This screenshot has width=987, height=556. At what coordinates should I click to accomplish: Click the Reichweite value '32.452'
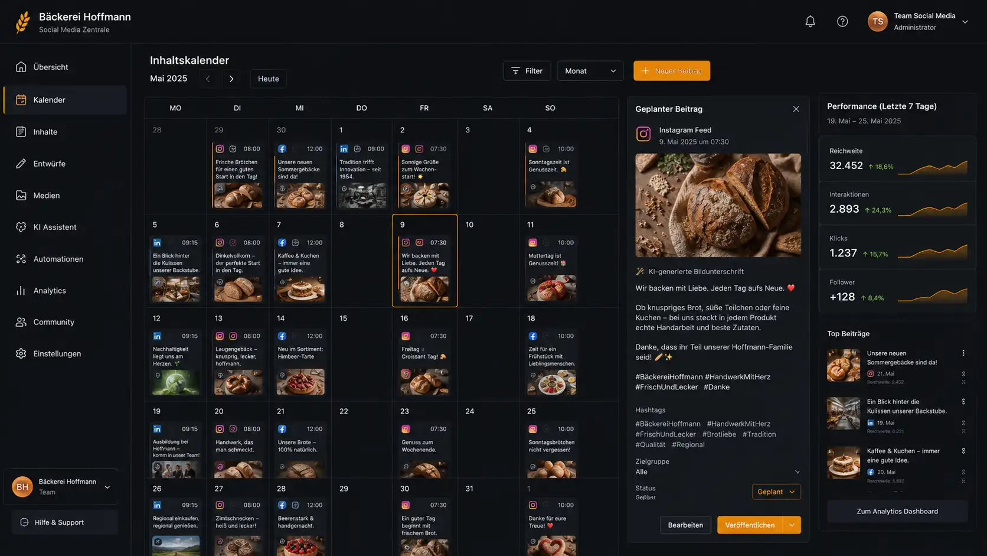(x=846, y=166)
